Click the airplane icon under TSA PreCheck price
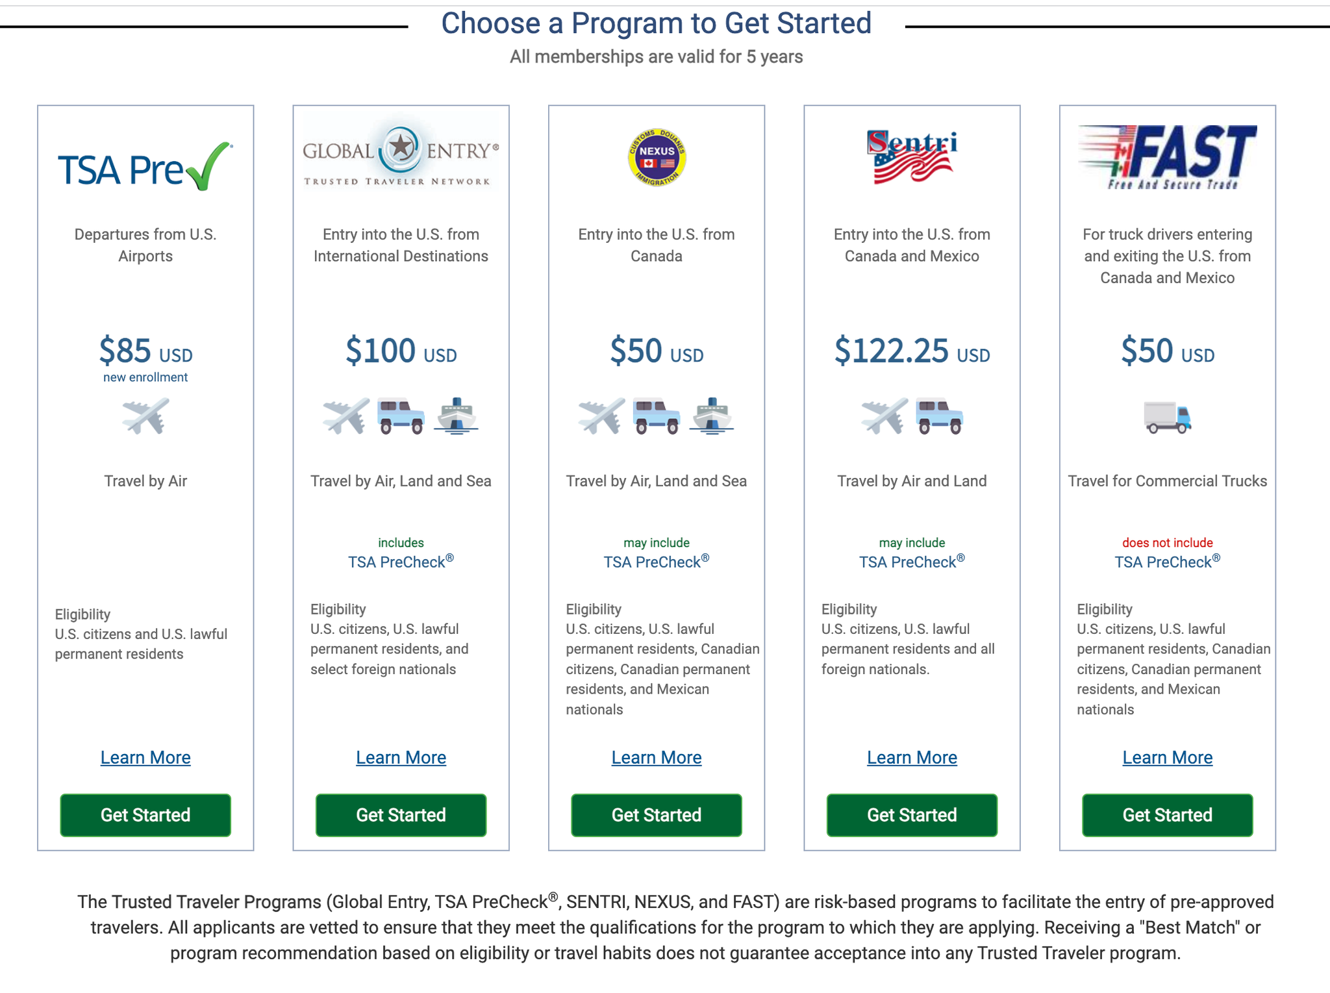The image size is (1330, 993). pos(145,416)
